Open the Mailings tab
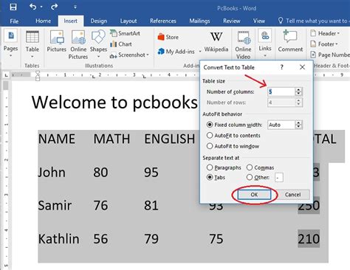 [x=199, y=21]
